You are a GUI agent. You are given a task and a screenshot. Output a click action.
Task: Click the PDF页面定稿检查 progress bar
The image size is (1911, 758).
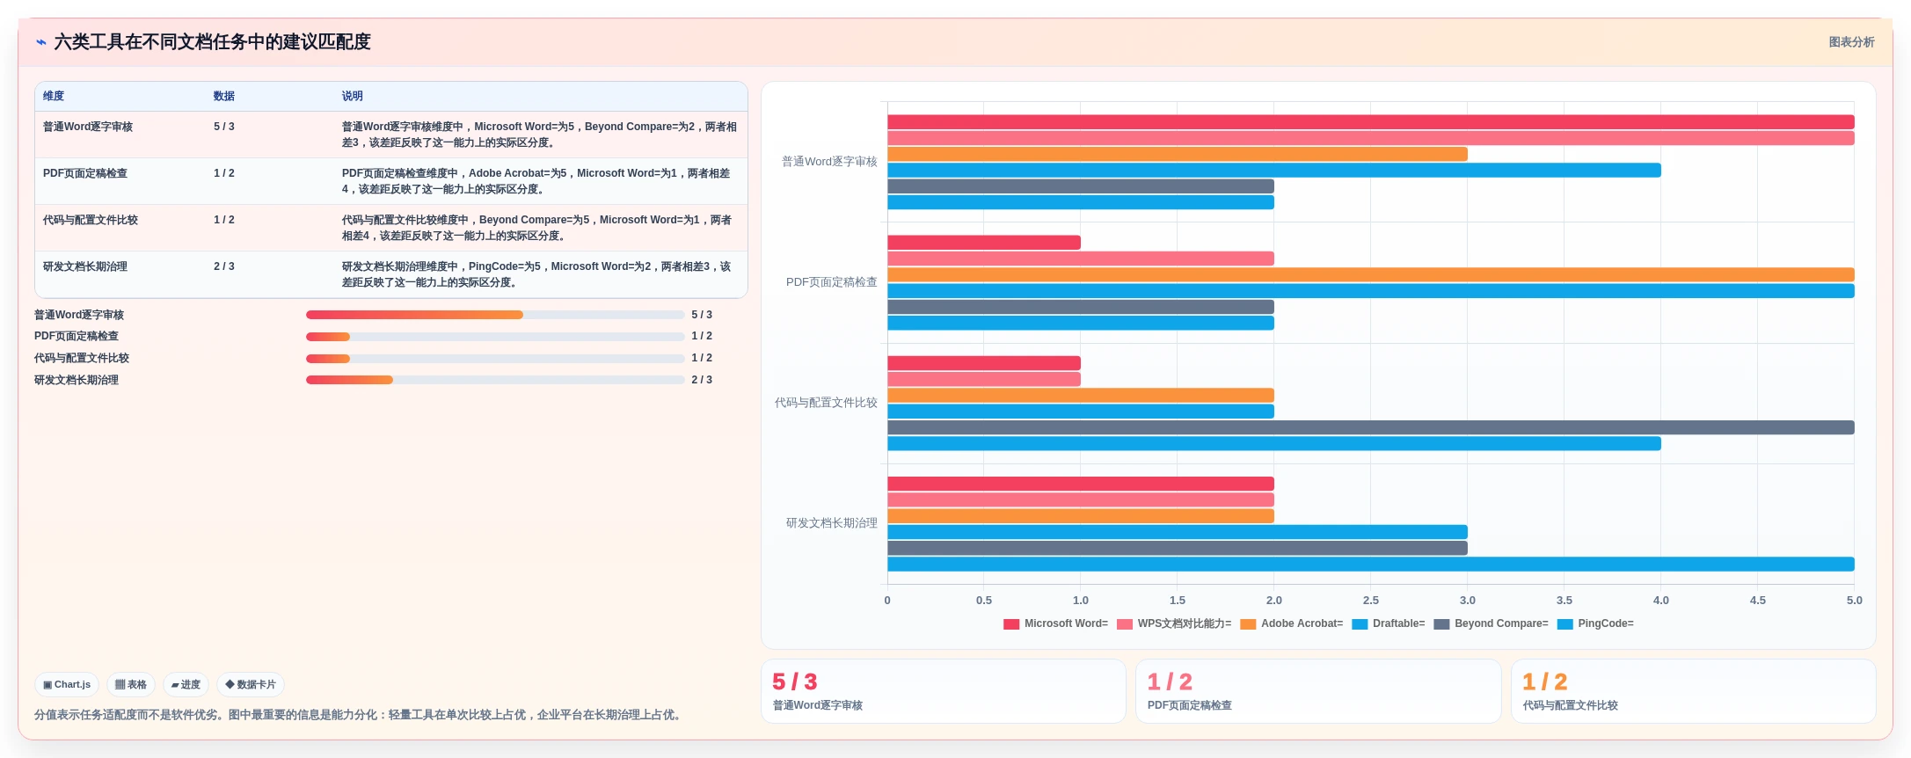(x=495, y=337)
